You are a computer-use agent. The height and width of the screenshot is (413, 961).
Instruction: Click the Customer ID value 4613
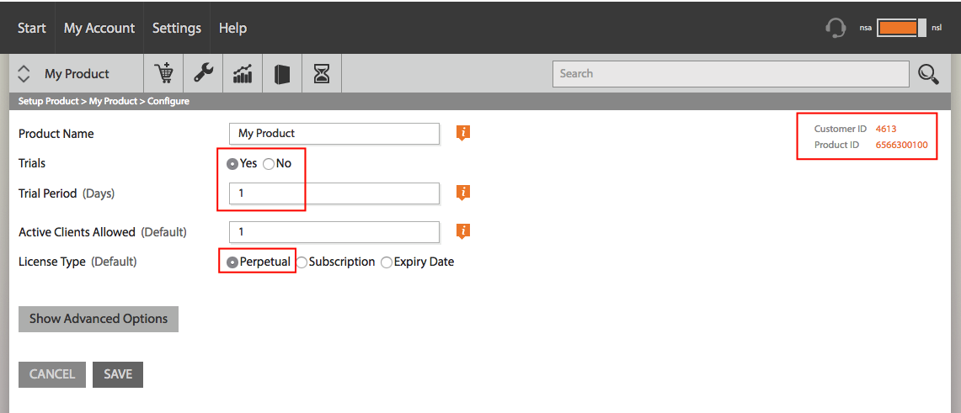point(886,129)
